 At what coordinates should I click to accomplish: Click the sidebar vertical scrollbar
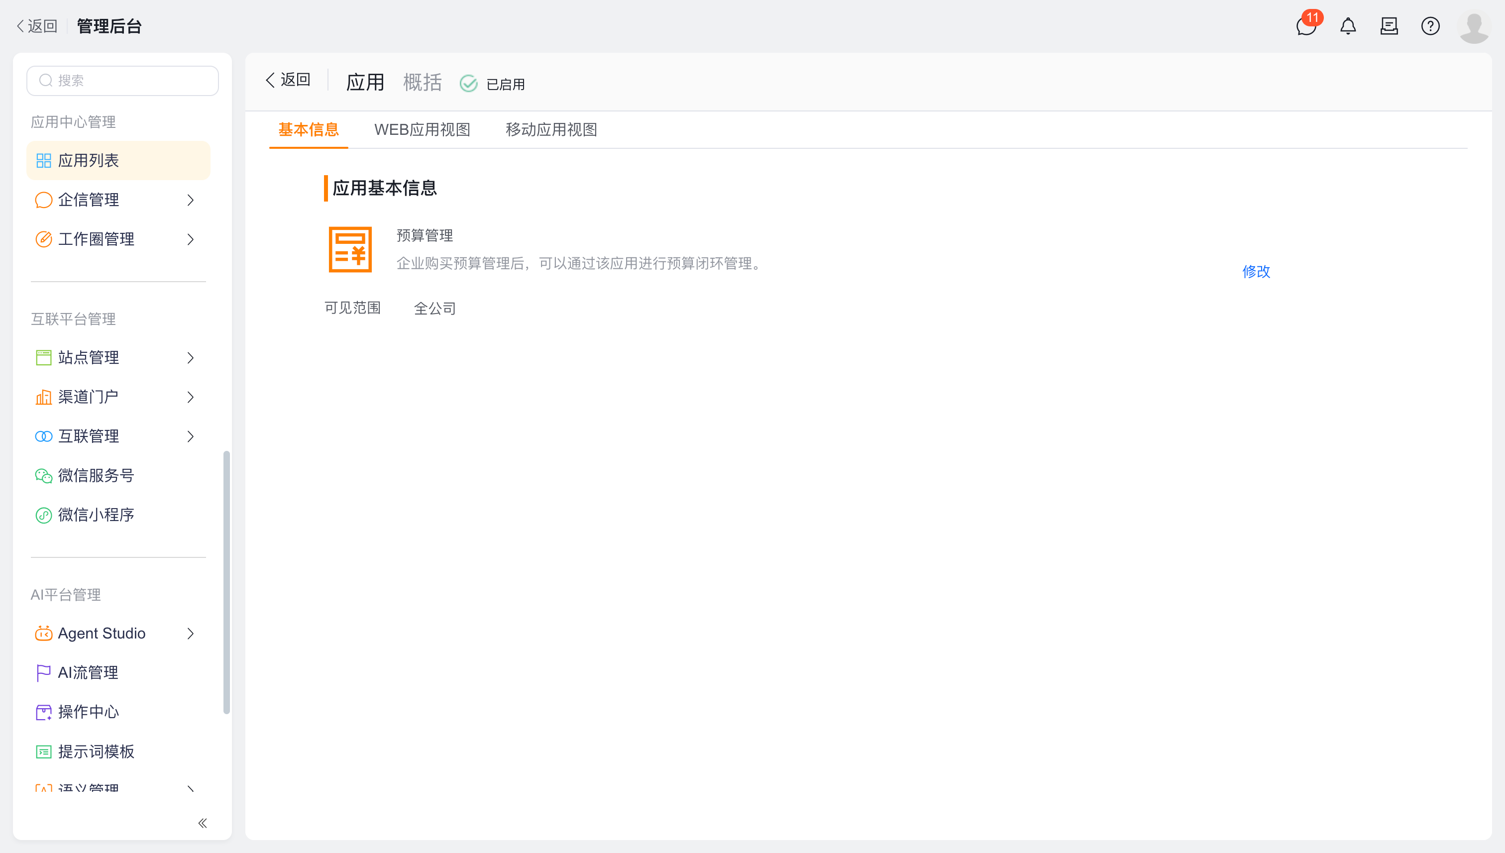point(226,582)
